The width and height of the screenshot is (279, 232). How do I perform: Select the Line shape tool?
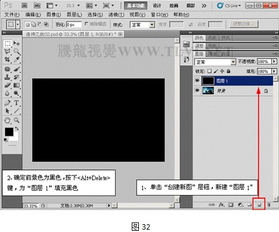17,111
